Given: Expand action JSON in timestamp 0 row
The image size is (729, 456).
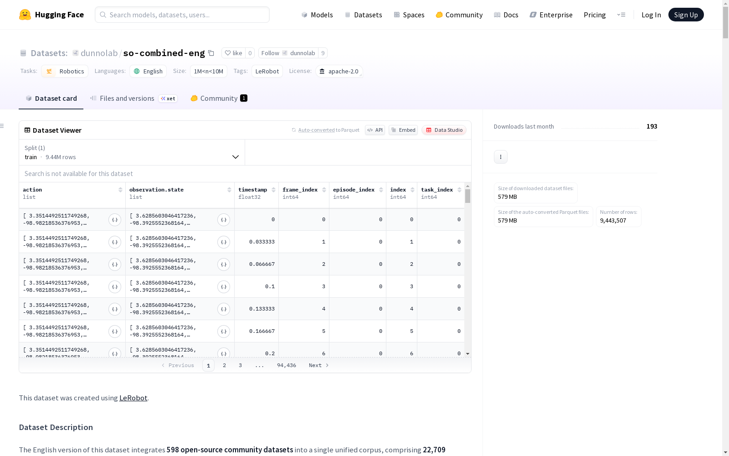Looking at the screenshot, I should tap(115, 220).
